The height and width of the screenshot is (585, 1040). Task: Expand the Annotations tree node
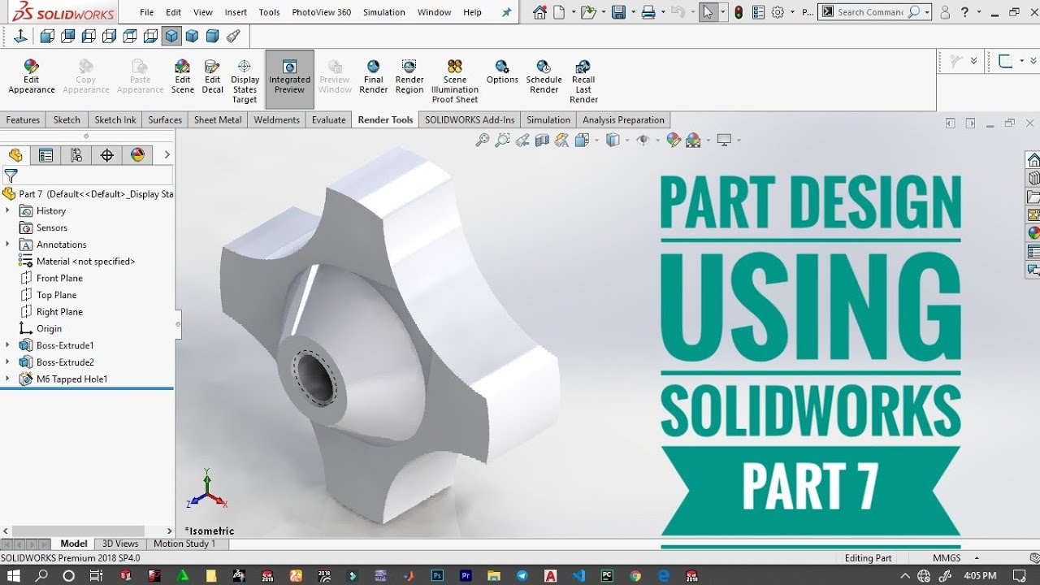coord(8,244)
